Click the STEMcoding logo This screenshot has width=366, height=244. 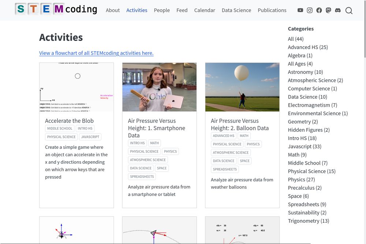tap(56, 9)
